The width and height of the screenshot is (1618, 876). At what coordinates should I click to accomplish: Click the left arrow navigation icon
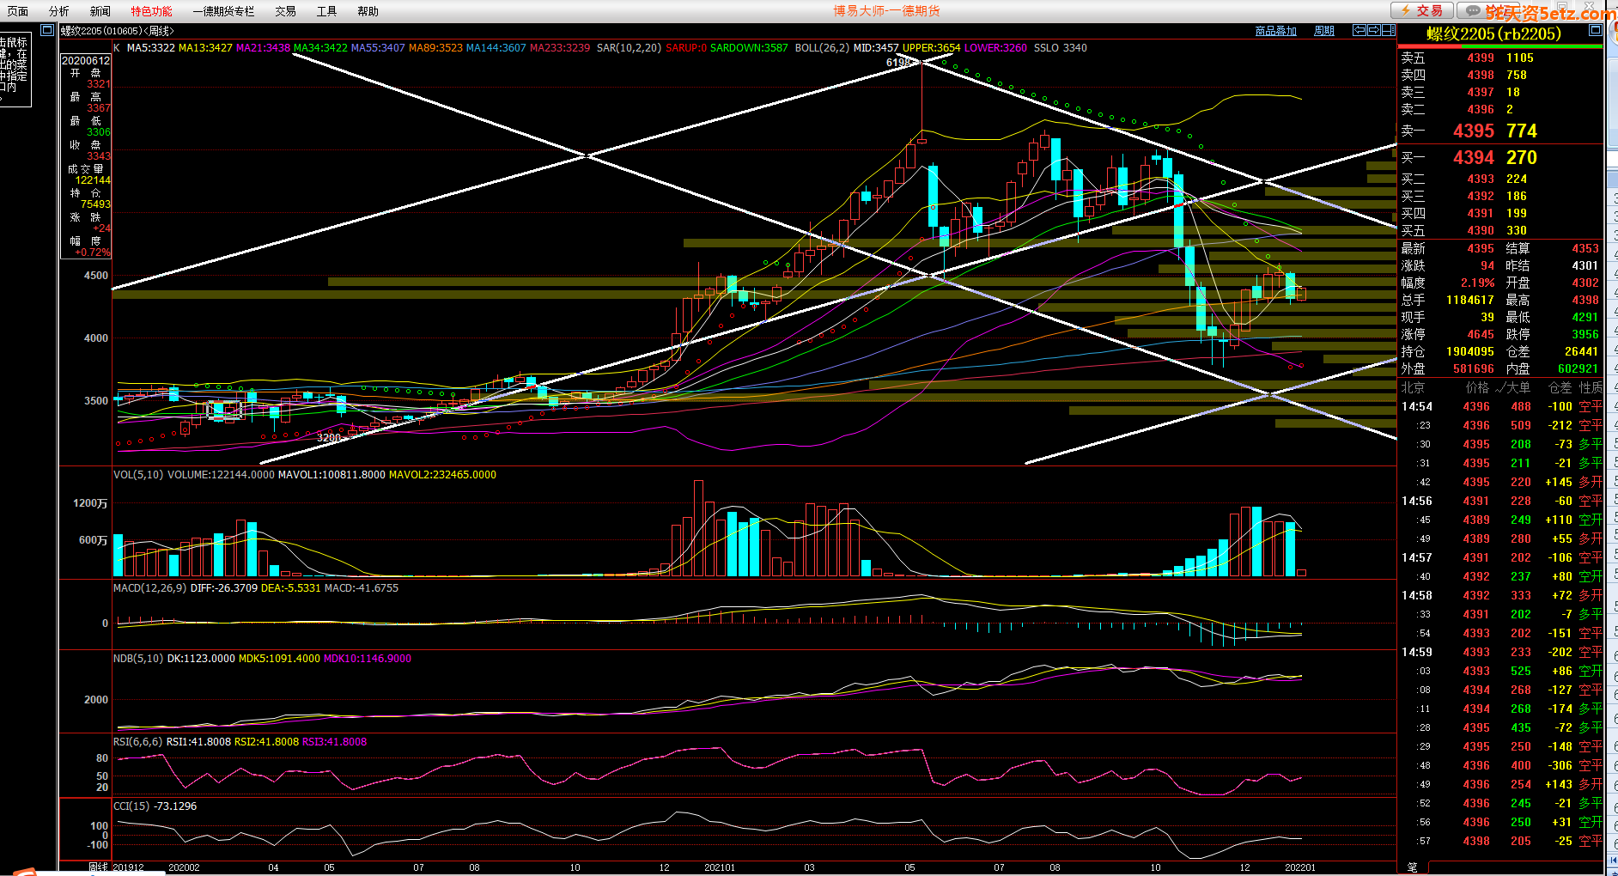tap(1359, 30)
